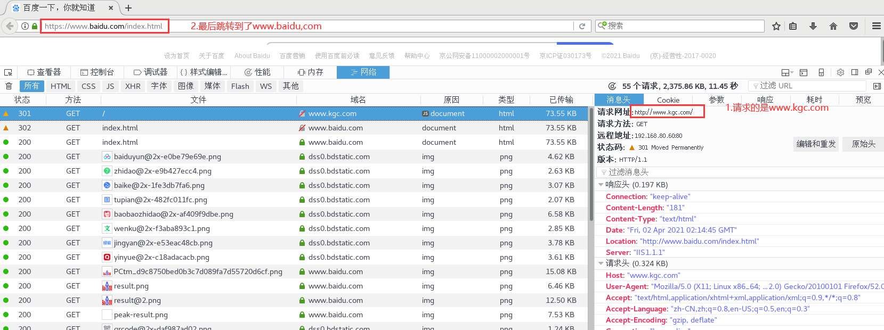
Task: Open the frame selector dropdown
Action: [x=787, y=72]
